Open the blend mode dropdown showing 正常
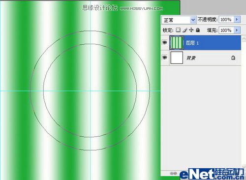The height and width of the screenshot is (180, 246). point(179,20)
